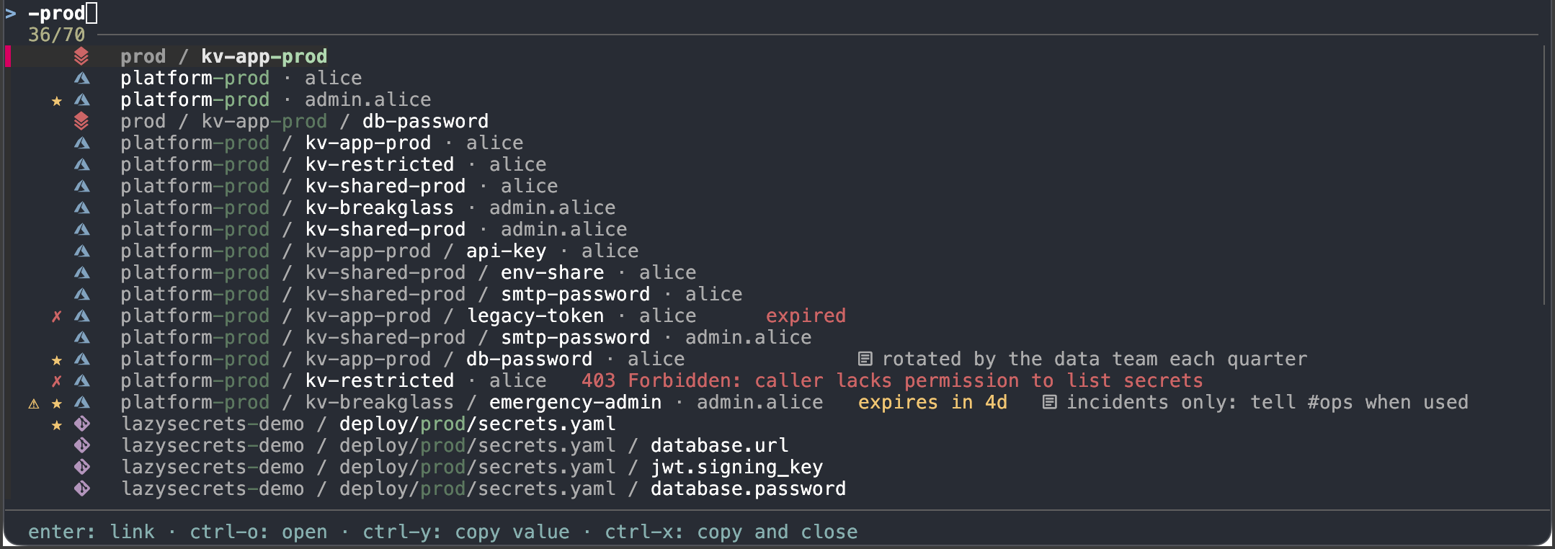This screenshot has height=549, width=1555.
Task: Click the note icon before 'rotated by the data team'
Action: pos(865,359)
